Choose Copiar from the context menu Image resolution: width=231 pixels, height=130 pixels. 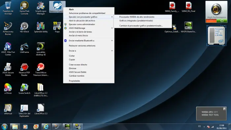[89, 59]
